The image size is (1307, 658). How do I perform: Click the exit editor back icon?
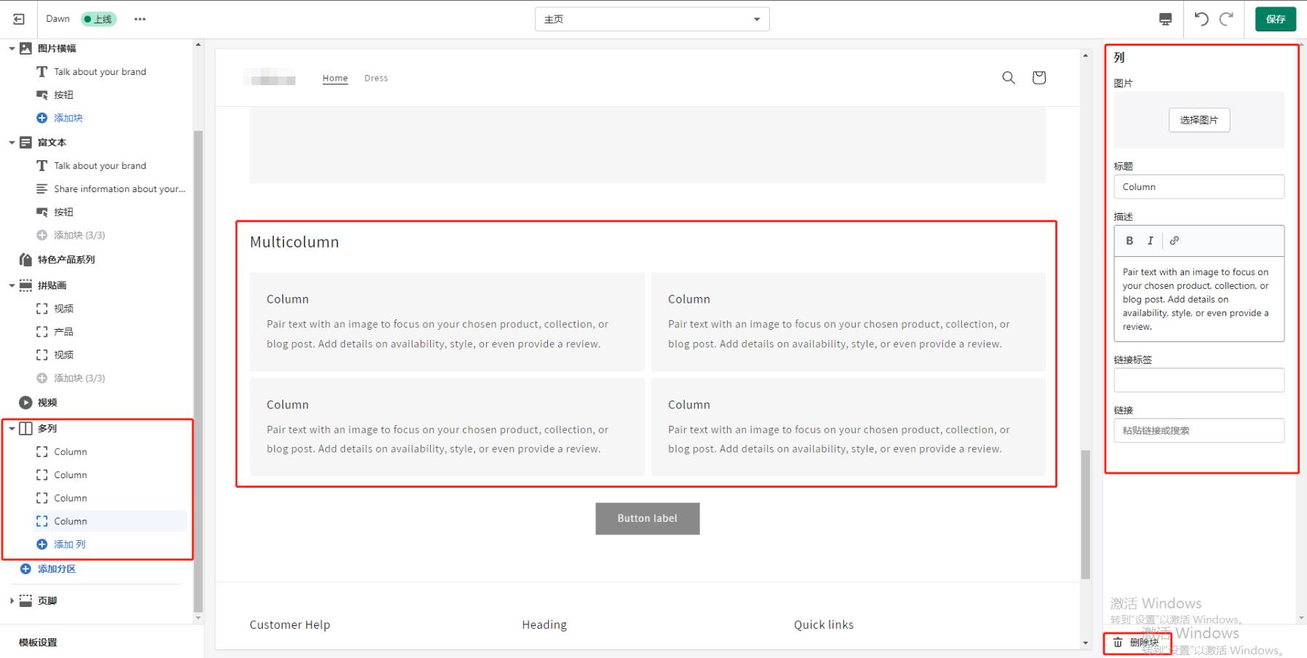pos(19,19)
